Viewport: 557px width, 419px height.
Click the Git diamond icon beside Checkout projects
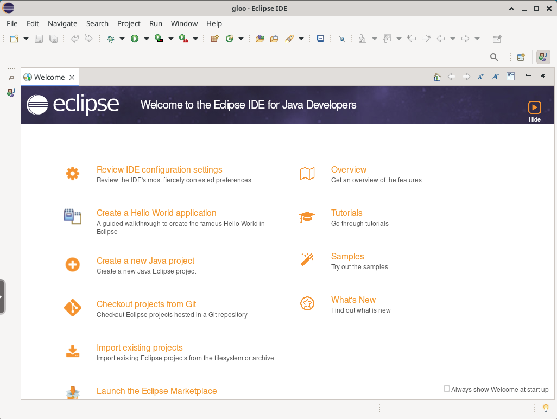coord(73,308)
